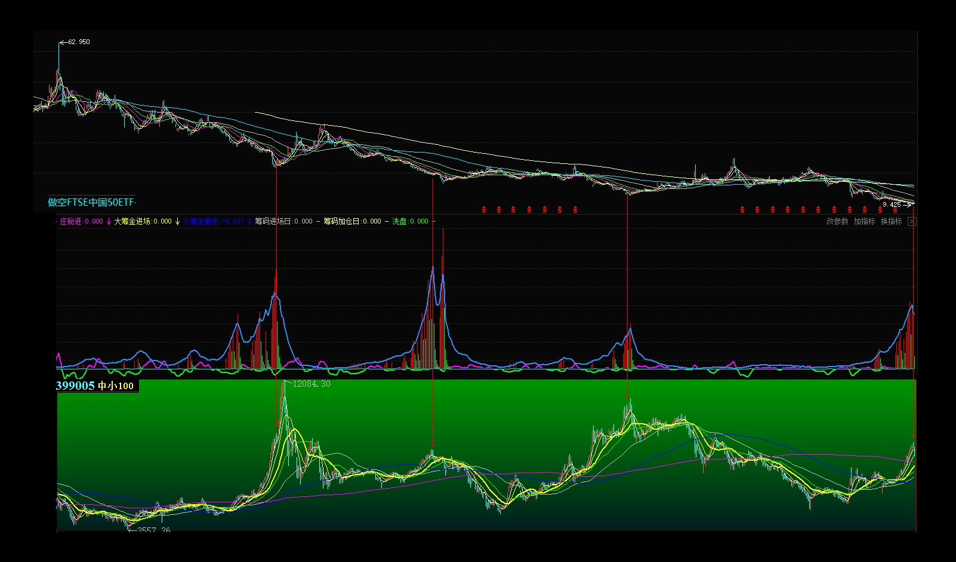The width and height of the screenshot is (956, 562).
Task: Click the rightmost red S signal marker
Action: click(895, 210)
